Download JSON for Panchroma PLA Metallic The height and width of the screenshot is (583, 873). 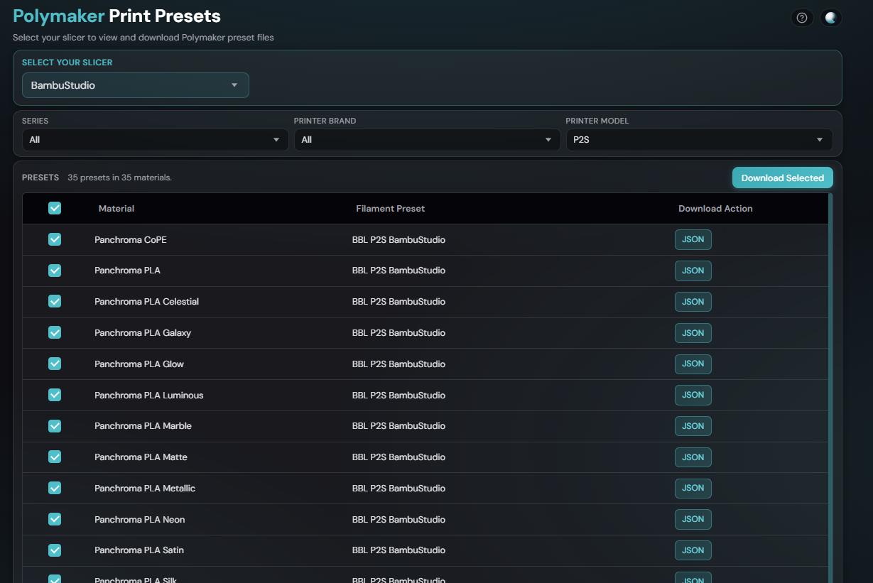pos(693,489)
